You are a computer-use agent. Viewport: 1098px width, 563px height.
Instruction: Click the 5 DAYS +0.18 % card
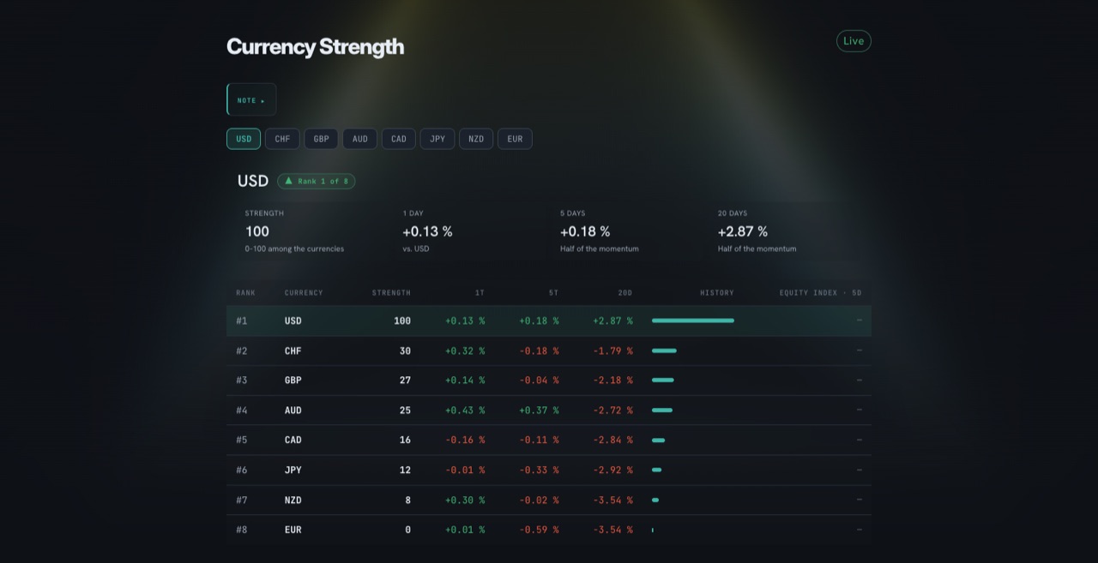628,231
